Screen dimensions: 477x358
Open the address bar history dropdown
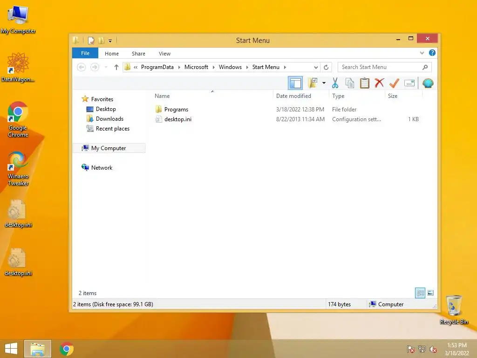pos(316,67)
